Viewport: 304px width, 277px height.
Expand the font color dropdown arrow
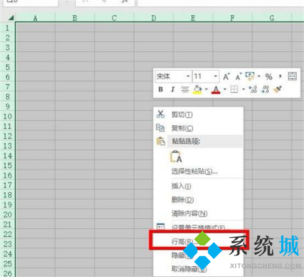(225, 89)
